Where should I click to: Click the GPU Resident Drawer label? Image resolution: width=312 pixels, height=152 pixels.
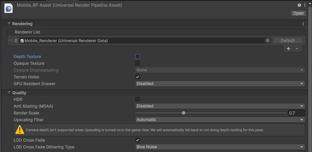[x=34, y=84]
